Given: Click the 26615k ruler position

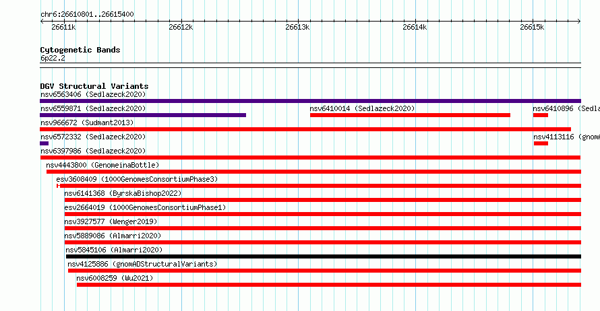Looking at the screenshot, I should click(532, 27).
